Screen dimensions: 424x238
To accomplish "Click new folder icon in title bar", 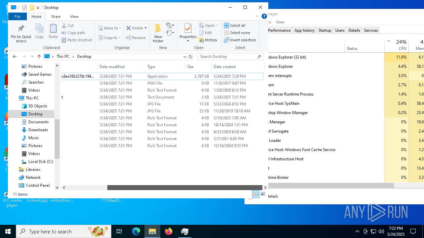I will 32,7.
